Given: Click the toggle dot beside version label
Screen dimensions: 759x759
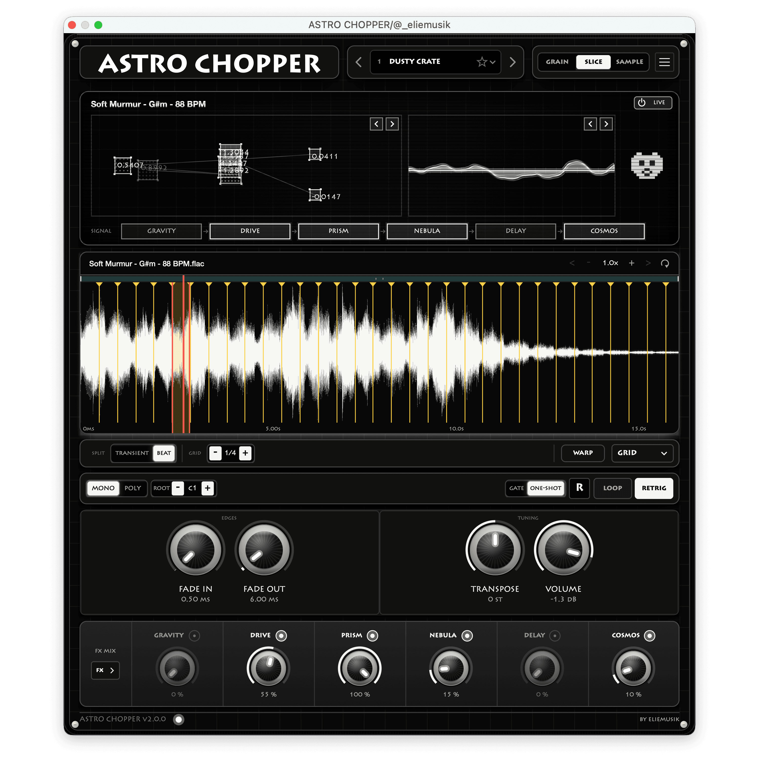Looking at the screenshot, I should [179, 719].
